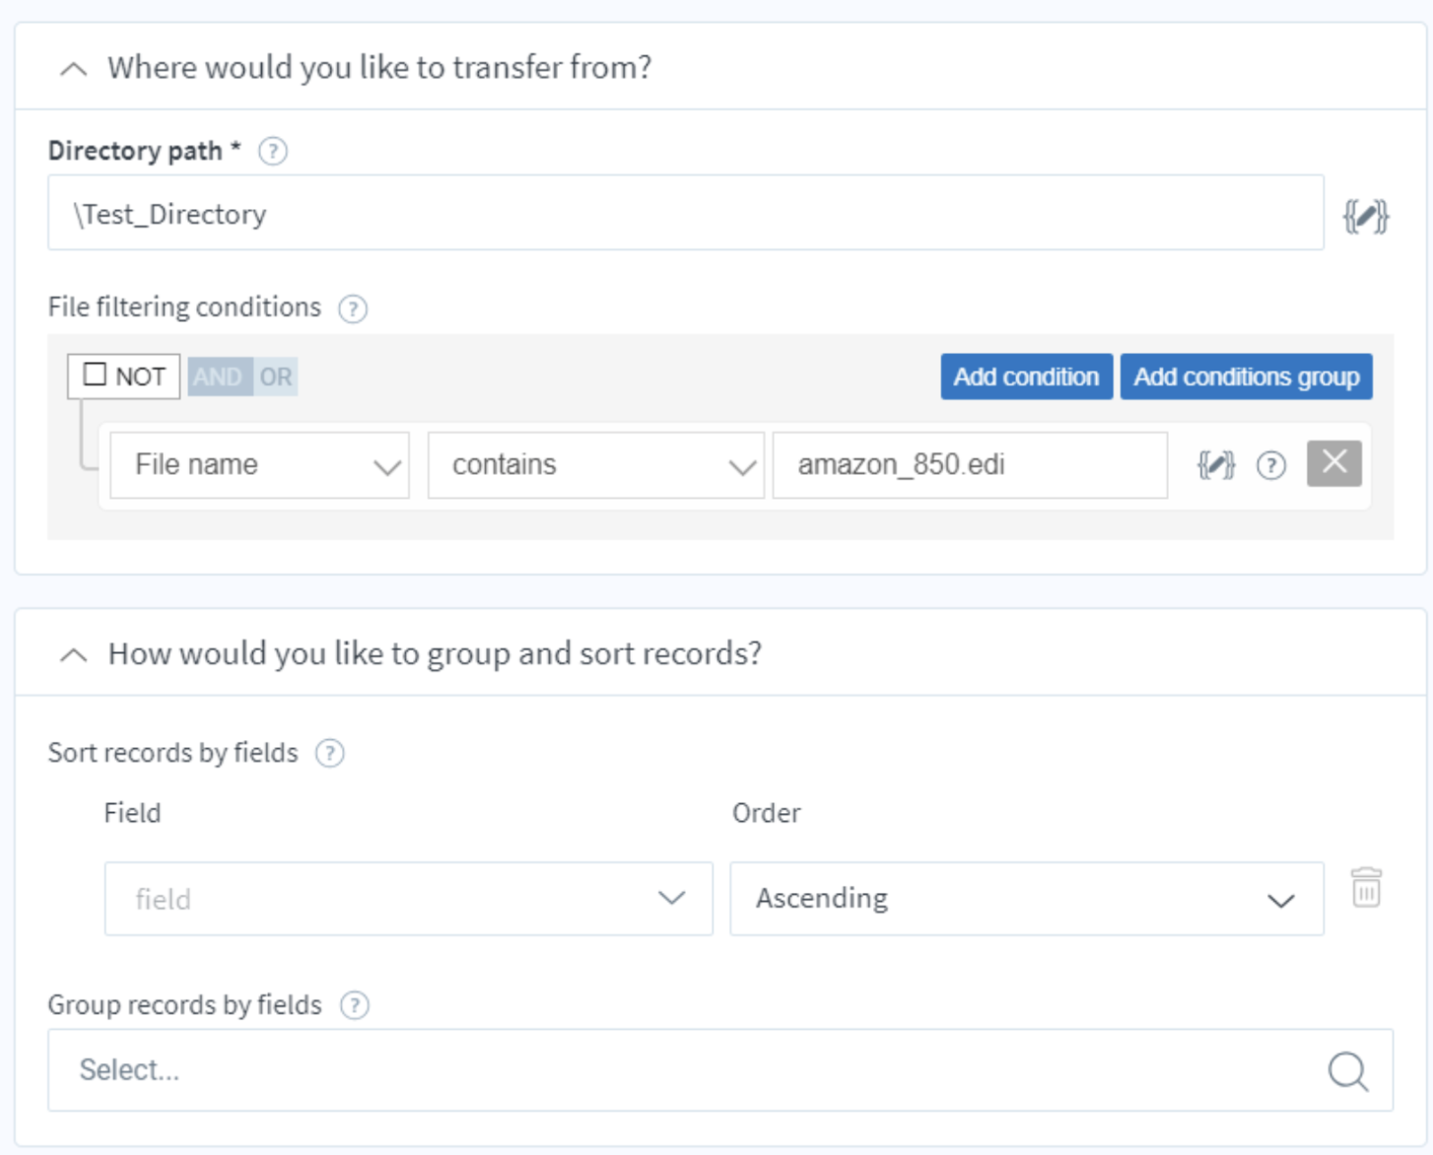Viewport: 1433px width, 1155px height.
Task: Select the AND operator toggle
Action: [x=218, y=376]
